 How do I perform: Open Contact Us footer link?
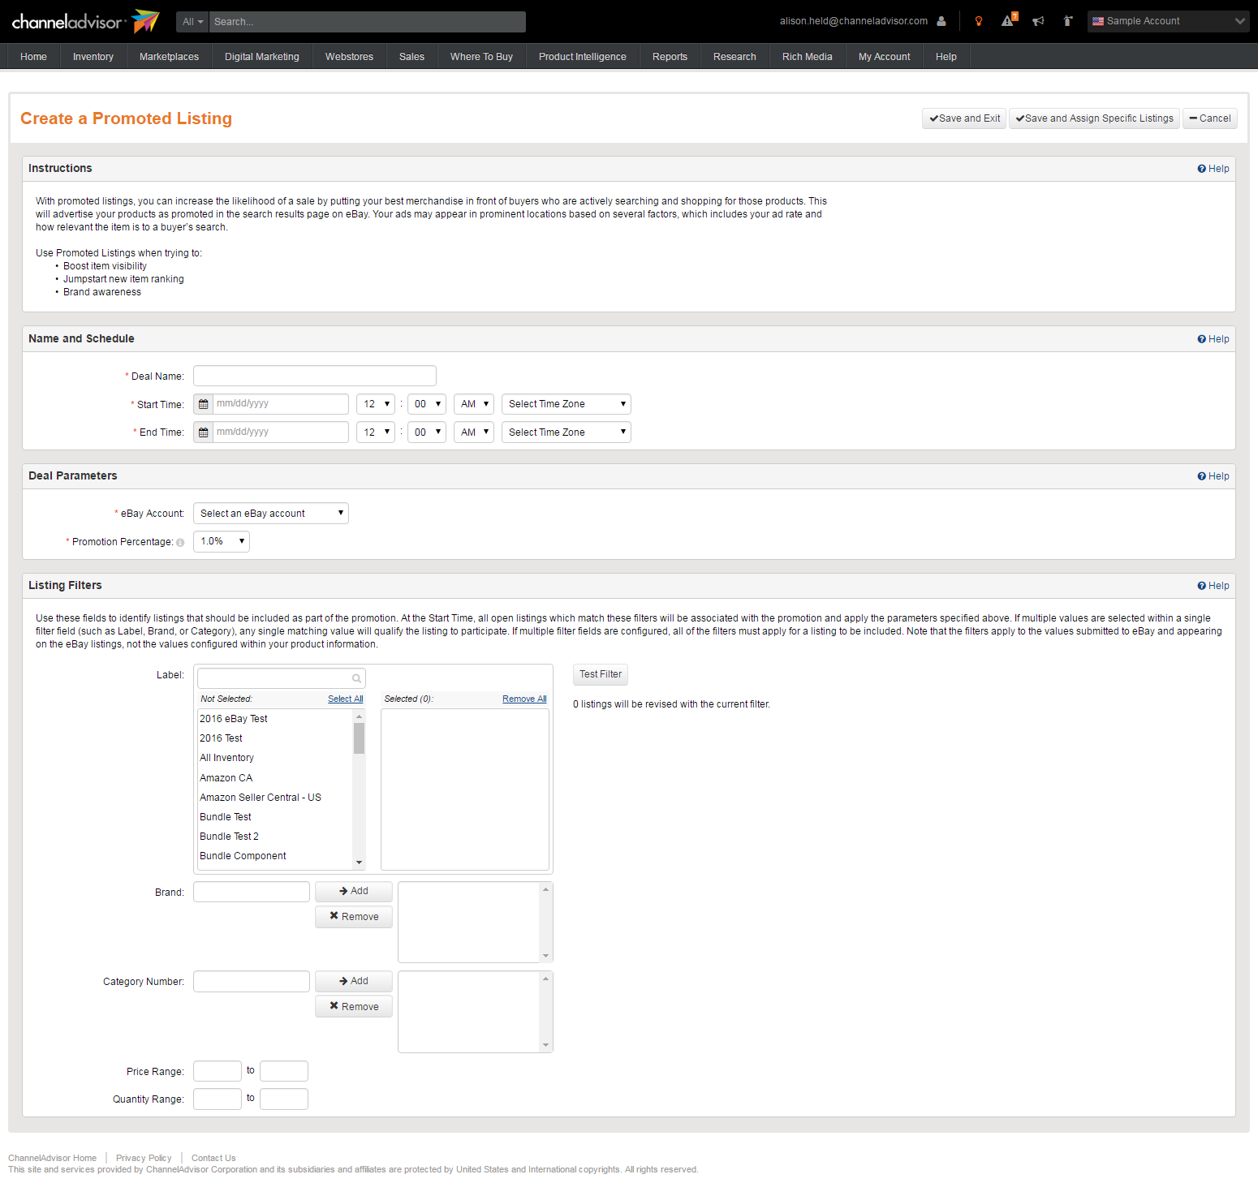213,1158
